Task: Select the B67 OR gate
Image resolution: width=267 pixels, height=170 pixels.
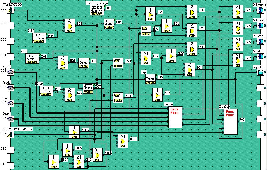Action: 238,60
